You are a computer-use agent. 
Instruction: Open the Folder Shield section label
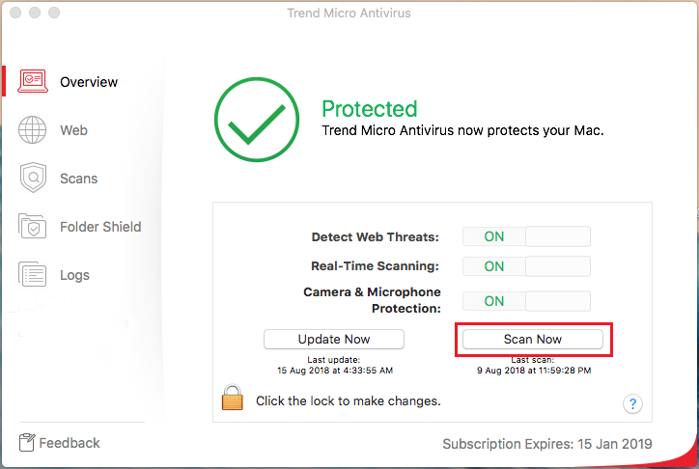click(x=100, y=227)
